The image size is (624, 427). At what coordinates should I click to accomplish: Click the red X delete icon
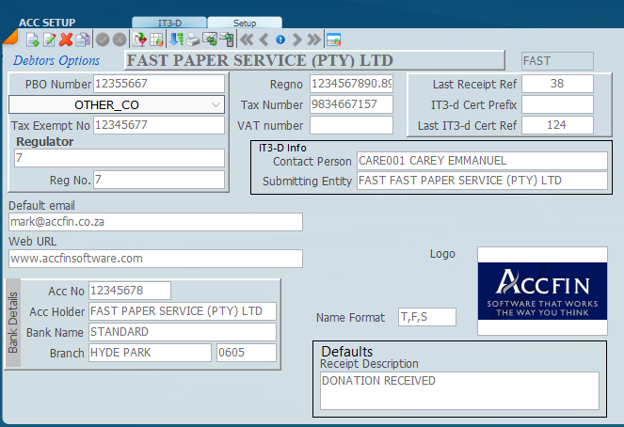(x=66, y=40)
